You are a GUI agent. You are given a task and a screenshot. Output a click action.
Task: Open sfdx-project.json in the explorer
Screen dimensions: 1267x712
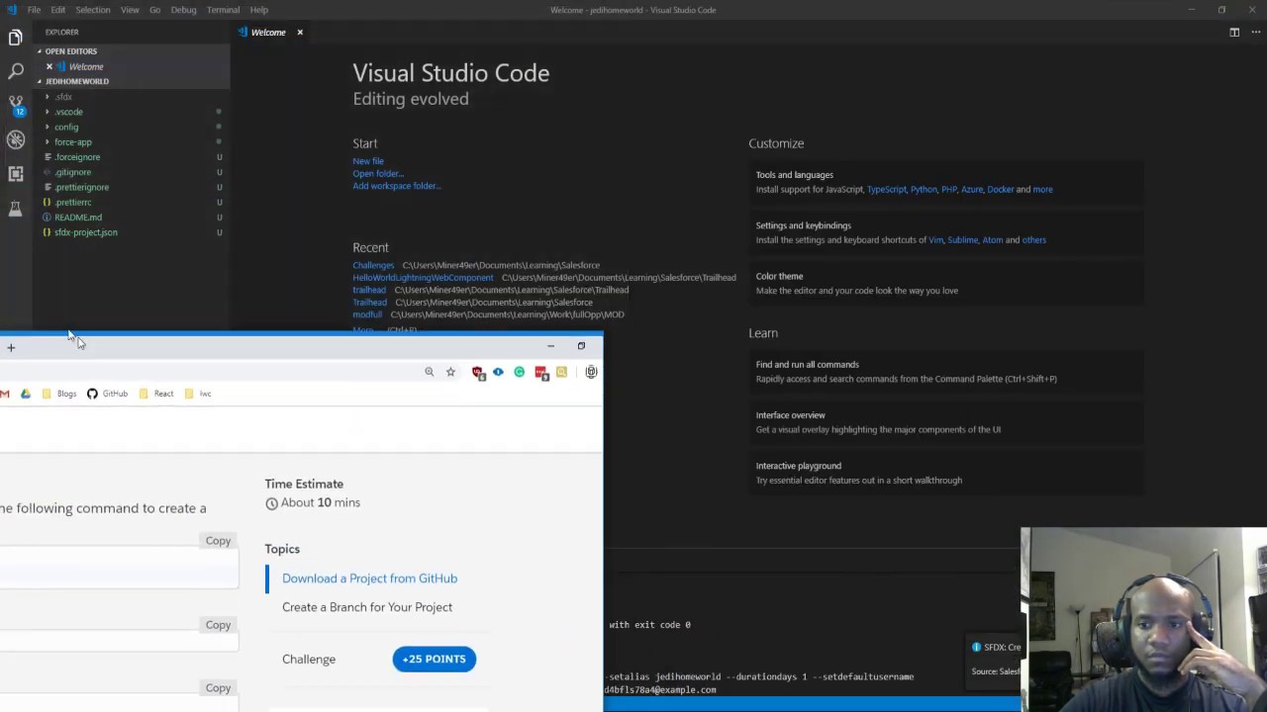pyautogui.click(x=86, y=232)
